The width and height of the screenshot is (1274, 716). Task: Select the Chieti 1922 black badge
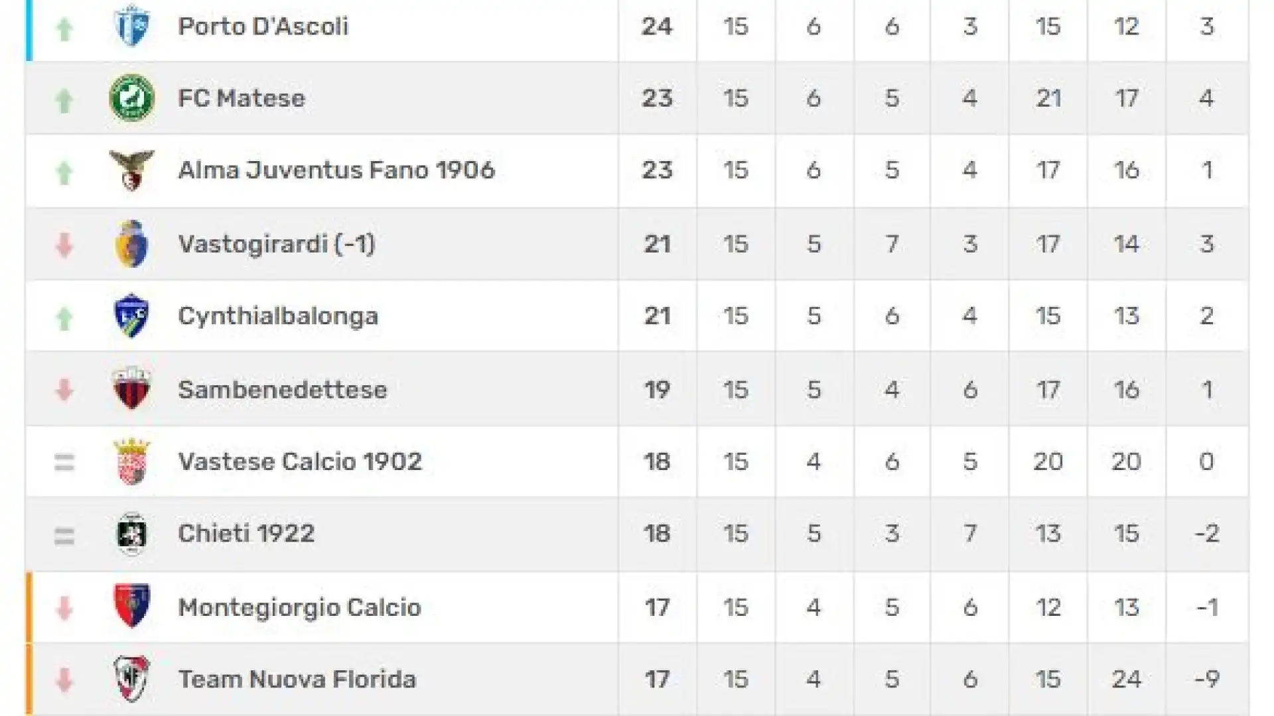(x=131, y=534)
